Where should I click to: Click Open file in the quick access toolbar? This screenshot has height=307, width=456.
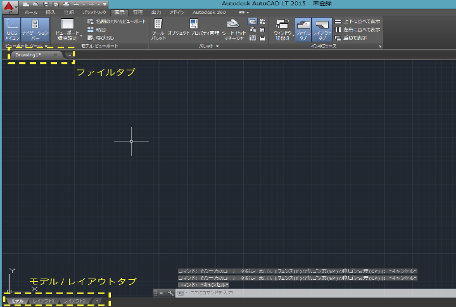pyautogui.click(x=35, y=4)
